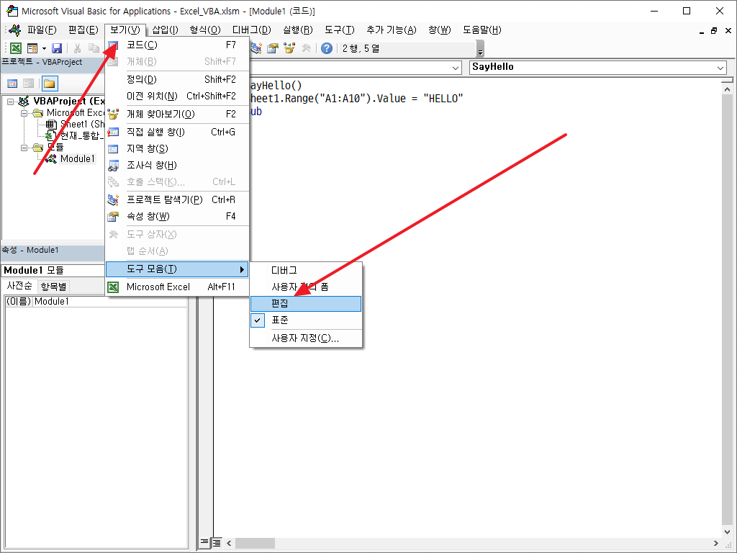Viewport: 737px width, 553px height.
Task: Click the 코드 menu item icon
Action: click(113, 45)
